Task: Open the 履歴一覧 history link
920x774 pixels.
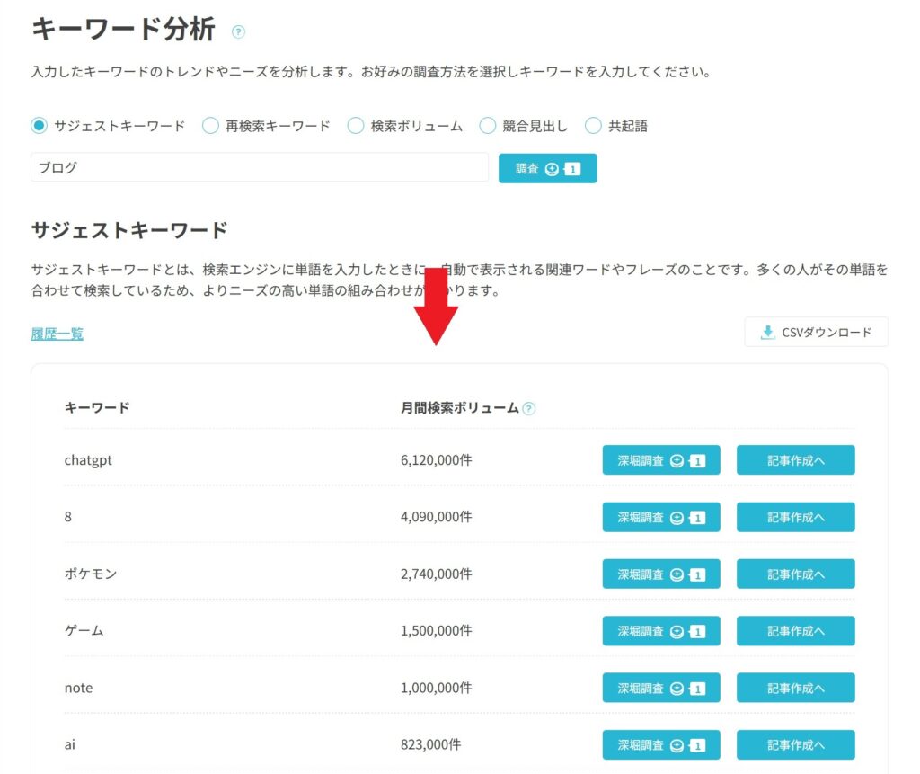Action: tap(57, 334)
